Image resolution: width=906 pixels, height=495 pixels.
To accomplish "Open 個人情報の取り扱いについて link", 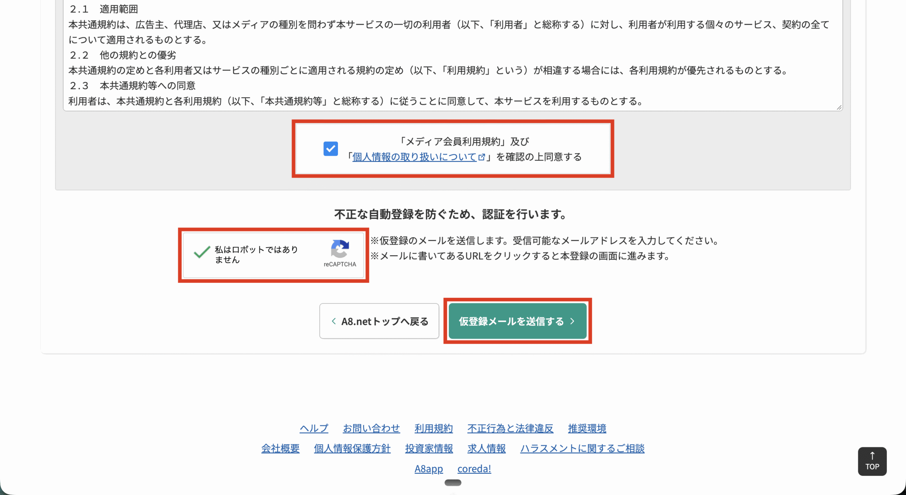I will (414, 157).
